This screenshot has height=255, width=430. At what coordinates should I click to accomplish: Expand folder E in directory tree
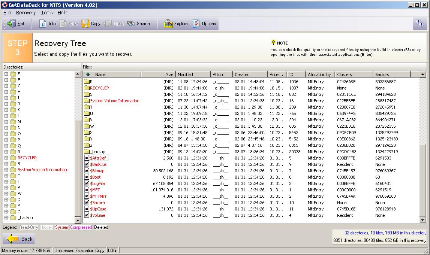pos(6,74)
